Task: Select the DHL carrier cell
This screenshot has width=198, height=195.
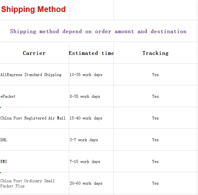Action: [x=4, y=140]
